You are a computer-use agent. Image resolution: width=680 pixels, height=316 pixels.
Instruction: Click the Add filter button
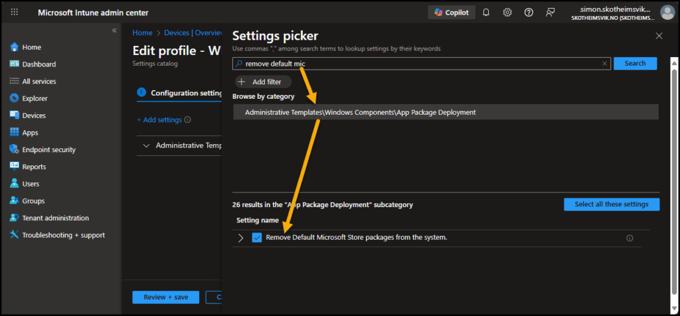tap(264, 82)
